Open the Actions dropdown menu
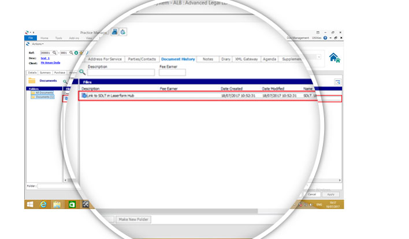This screenshot has height=239, width=409. pyautogui.click(x=38, y=44)
